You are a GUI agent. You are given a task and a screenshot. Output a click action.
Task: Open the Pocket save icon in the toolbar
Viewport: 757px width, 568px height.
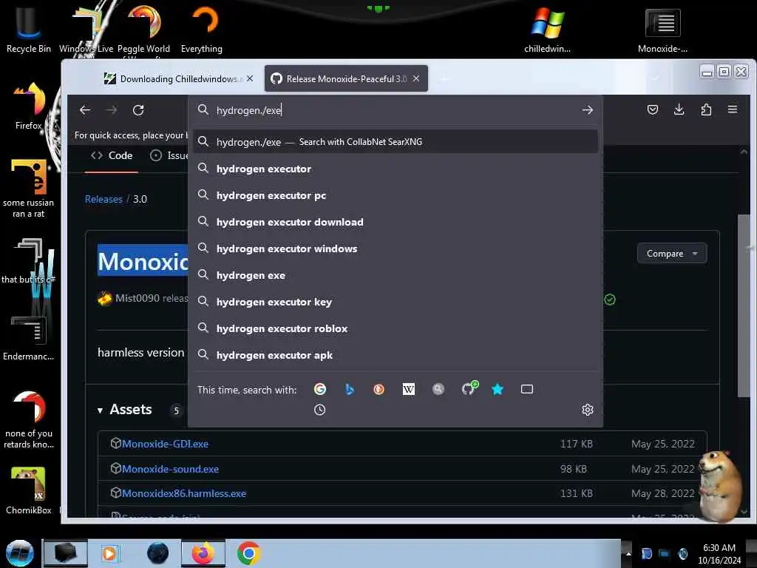(x=652, y=109)
